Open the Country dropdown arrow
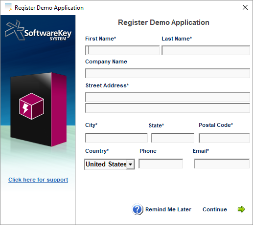This screenshot has height=225, width=253. coord(130,164)
